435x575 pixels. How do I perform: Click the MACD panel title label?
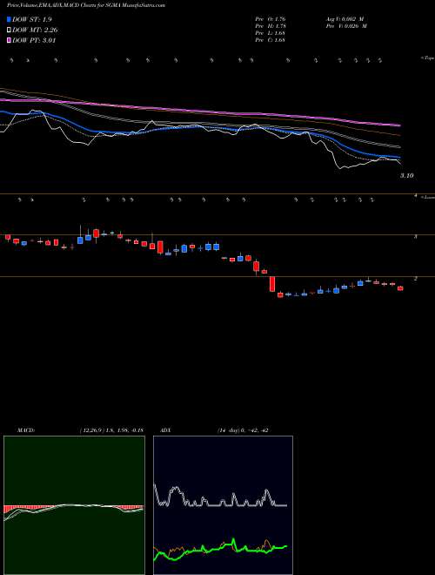26,430
